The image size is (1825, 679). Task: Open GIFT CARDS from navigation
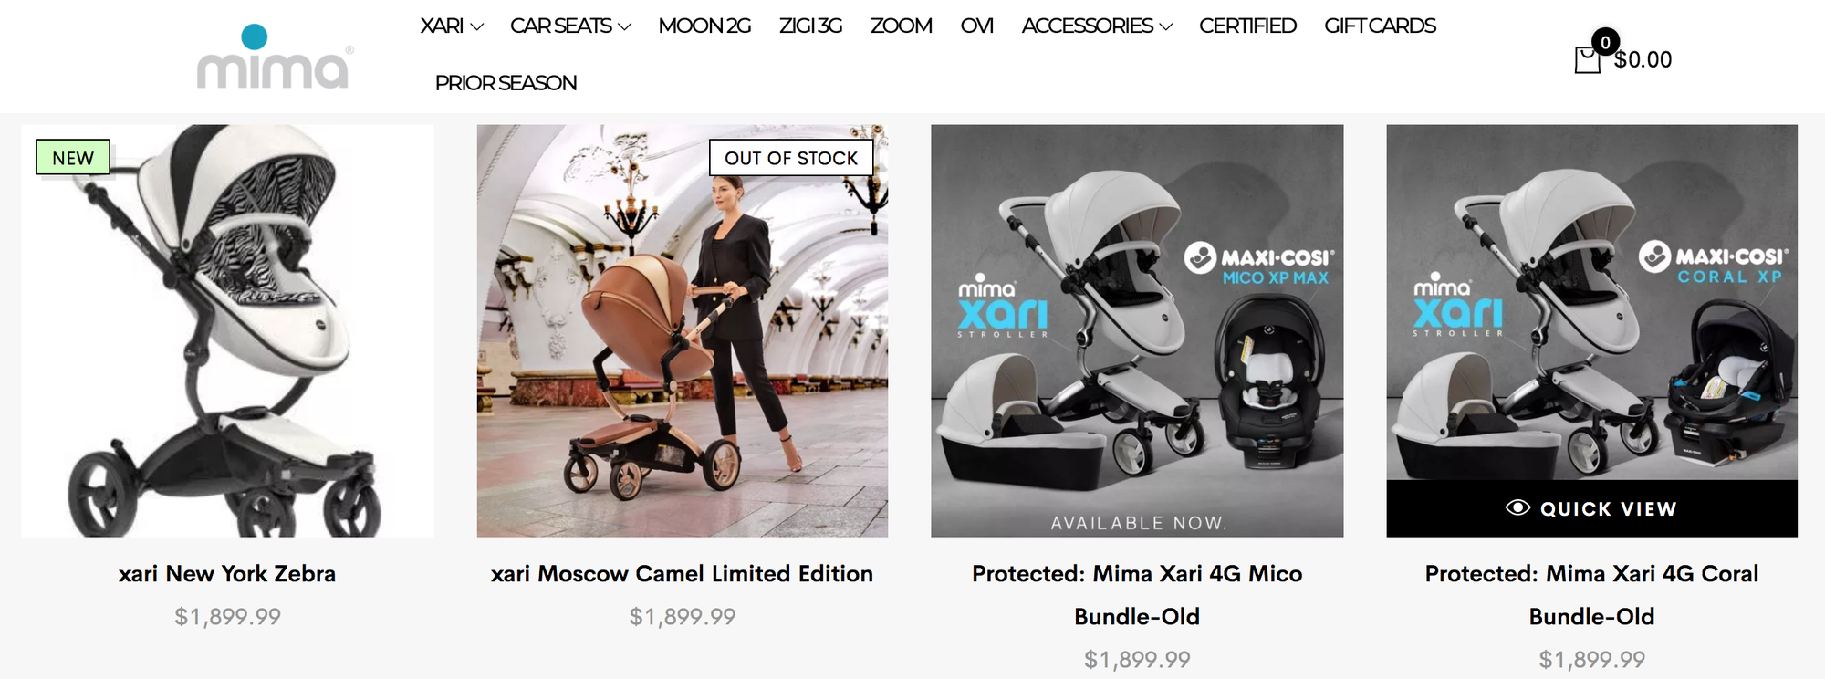click(1380, 26)
